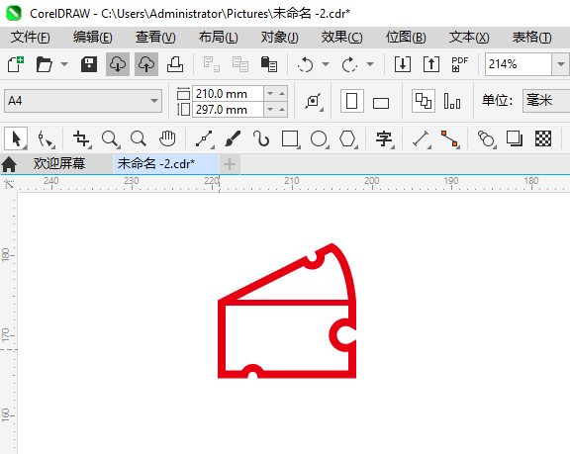Open the units dropdown showing 毫米
Screen dimensions: 570x454
click(546, 101)
